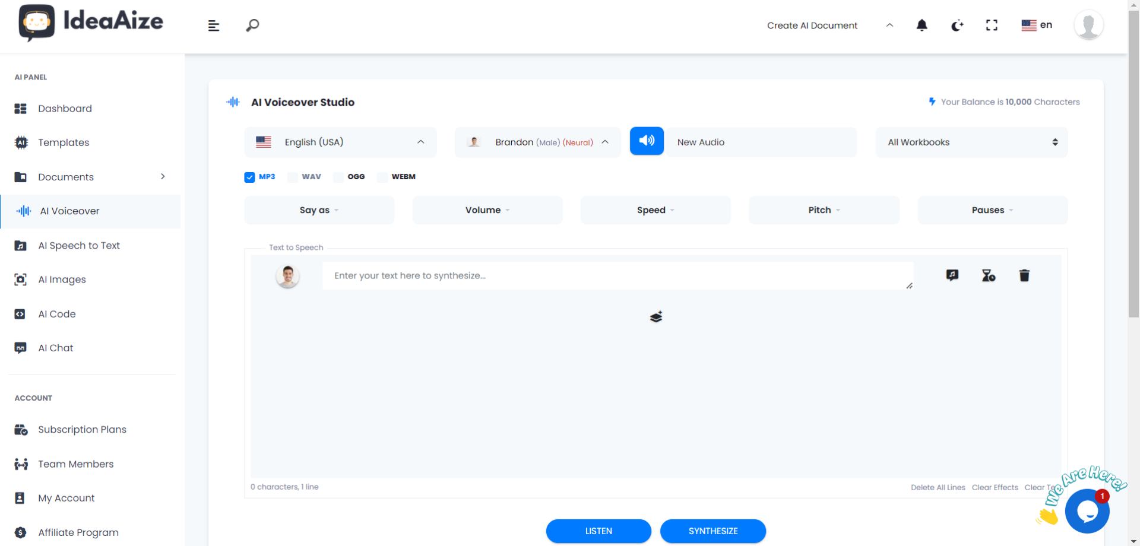Viewport: 1140px width, 546px height.
Task: Open the Templates page from the sidebar
Action: click(64, 142)
